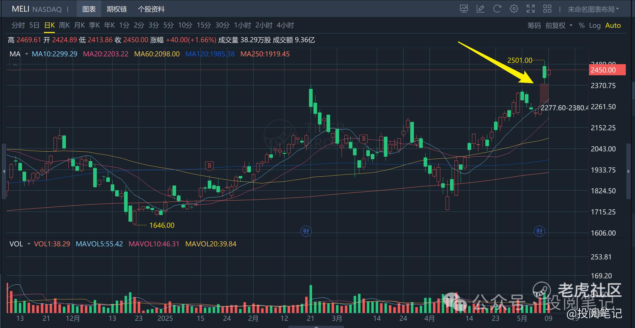Toggle the Auto scale option

point(613,26)
